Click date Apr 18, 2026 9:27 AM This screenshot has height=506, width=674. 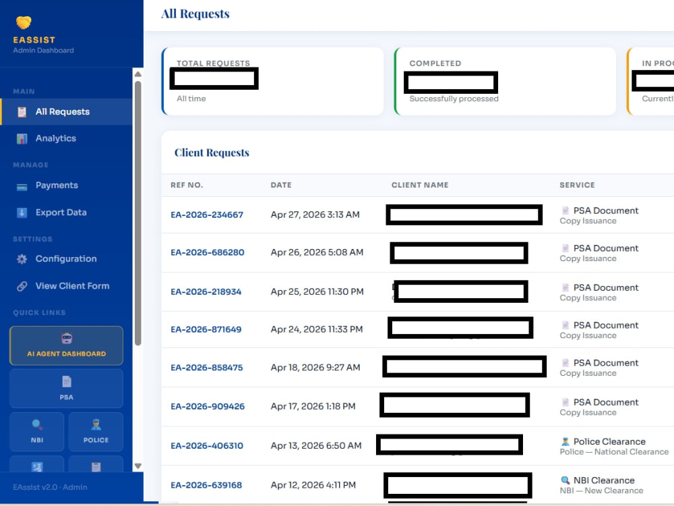[315, 368]
